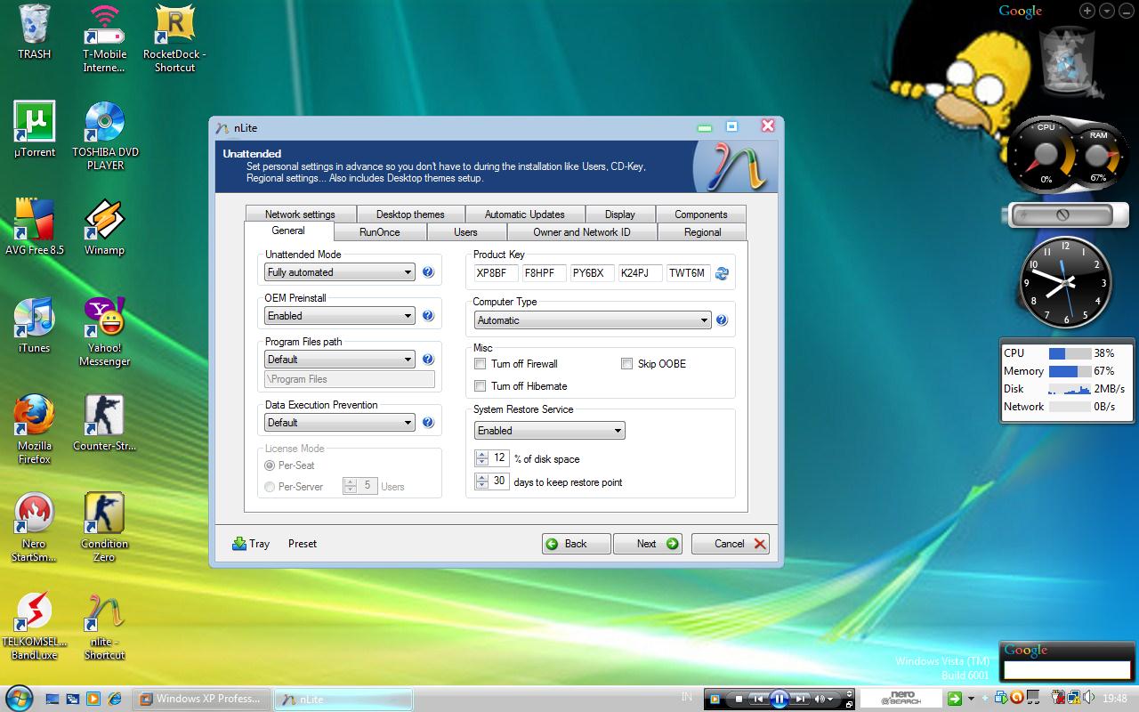Skip to previous track in taskbar media player
This screenshot has height=712, width=1139.
(758, 700)
